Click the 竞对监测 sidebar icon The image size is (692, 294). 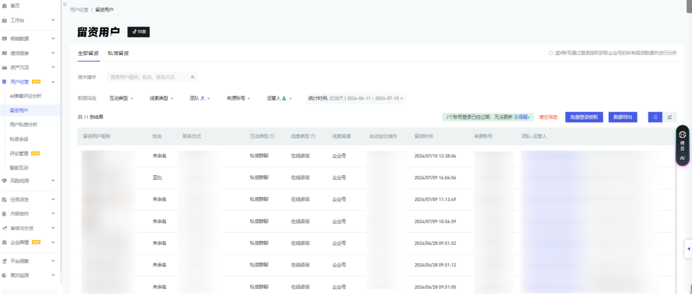pos(4,275)
